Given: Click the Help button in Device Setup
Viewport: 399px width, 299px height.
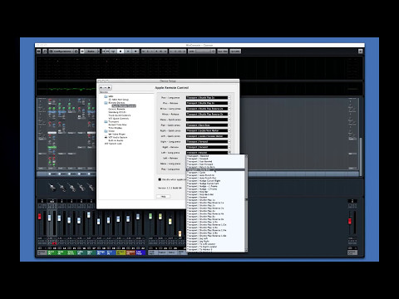Looking at the screenshot, I should click(163, 196).
